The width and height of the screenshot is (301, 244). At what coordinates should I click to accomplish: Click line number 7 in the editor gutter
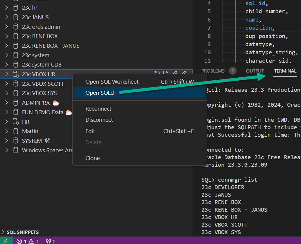coord(209,28)
